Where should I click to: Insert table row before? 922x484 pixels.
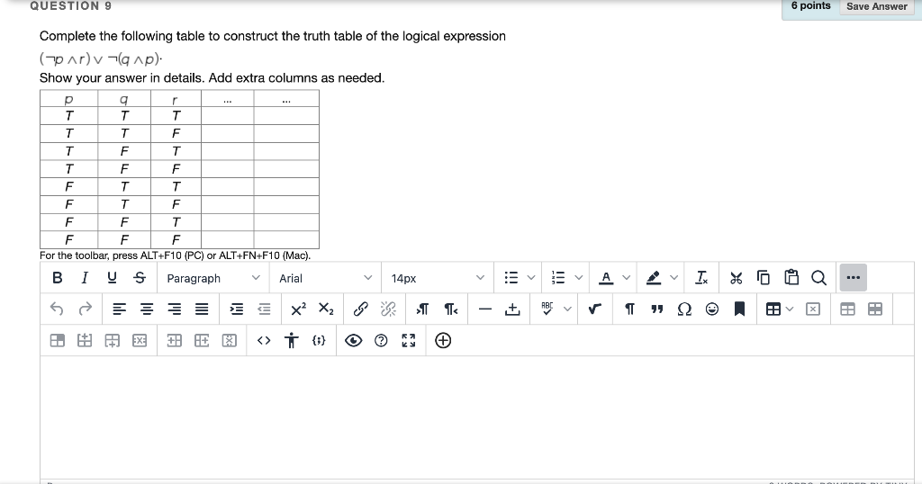[85, 341]
